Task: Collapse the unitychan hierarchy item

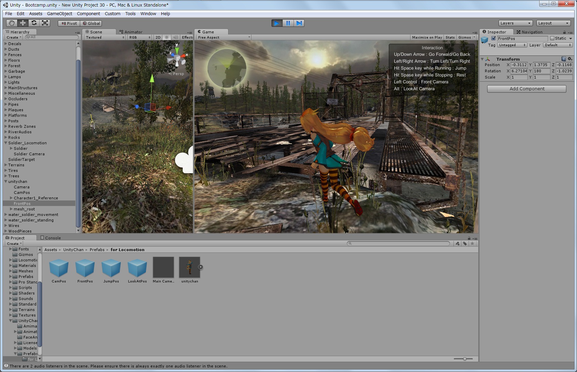Action: (6, 182)
